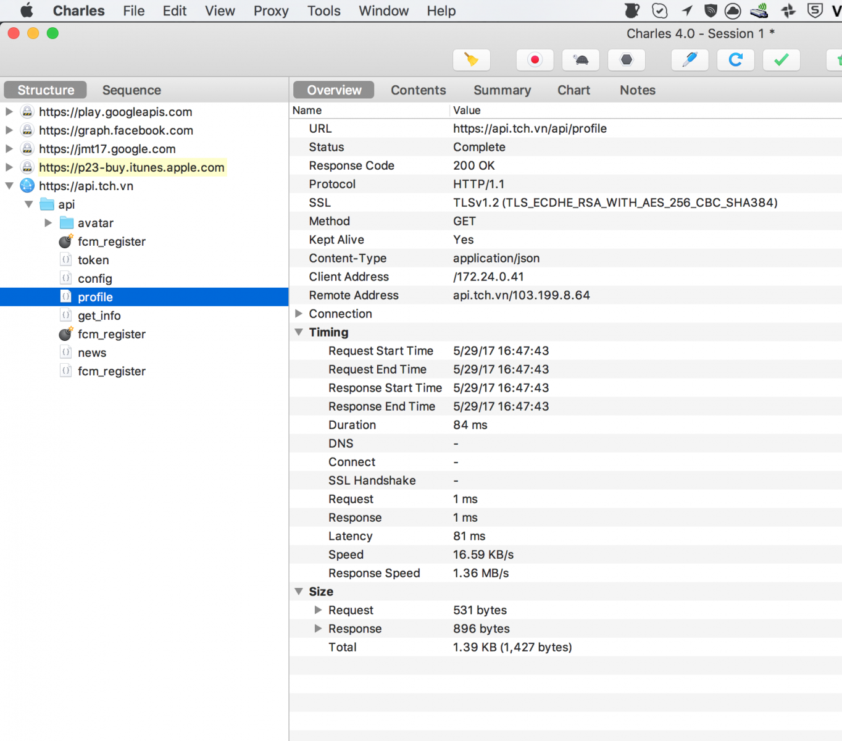Click the Duration value 84 ms
This screenshot has width=842, height=741.
click(470, 425)
